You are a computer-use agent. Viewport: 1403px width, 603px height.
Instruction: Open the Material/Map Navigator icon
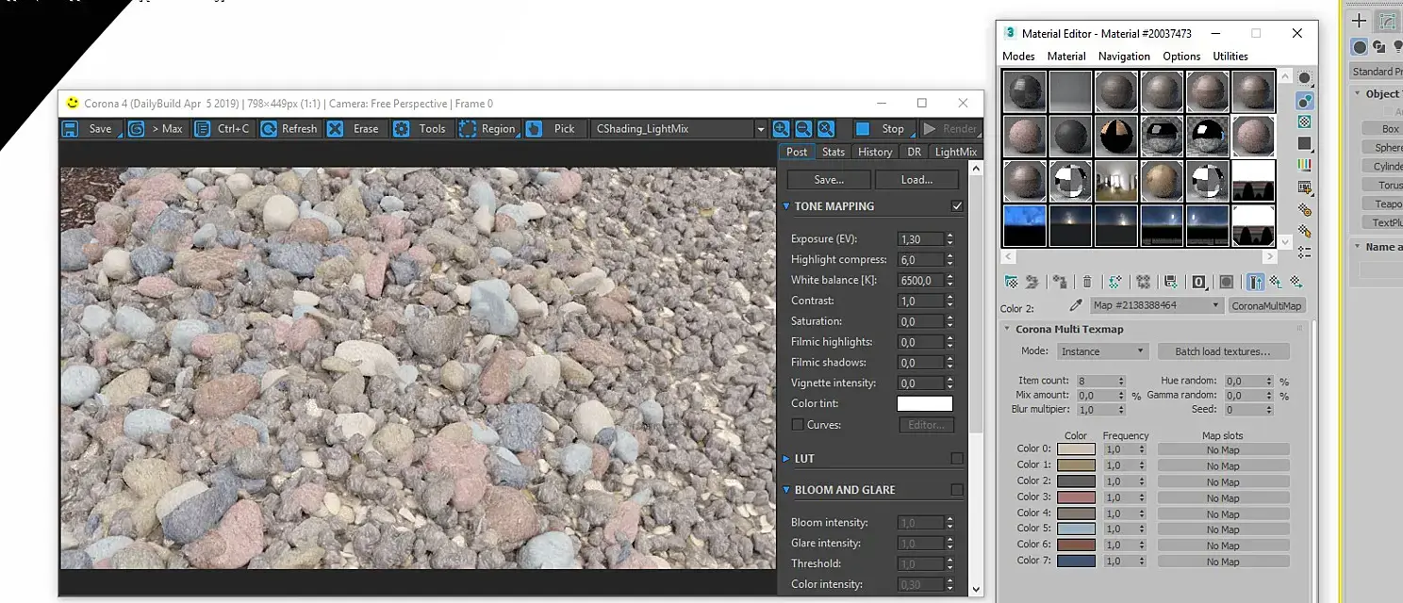(1305, 253)
